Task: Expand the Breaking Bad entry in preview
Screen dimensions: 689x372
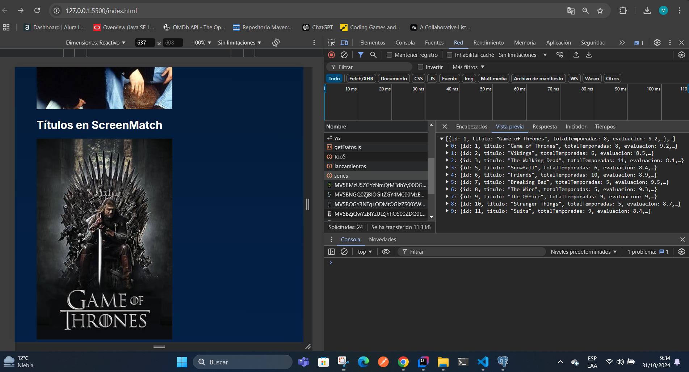Action: (447, 182)
